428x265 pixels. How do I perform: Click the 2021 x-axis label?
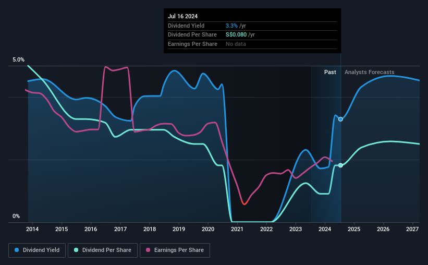pyautogui.click(x=237, y=229)
